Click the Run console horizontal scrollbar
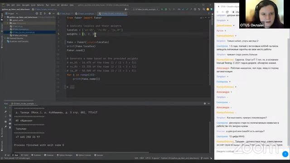The height and width of the screenshot is (163, 290). point(82,152)
